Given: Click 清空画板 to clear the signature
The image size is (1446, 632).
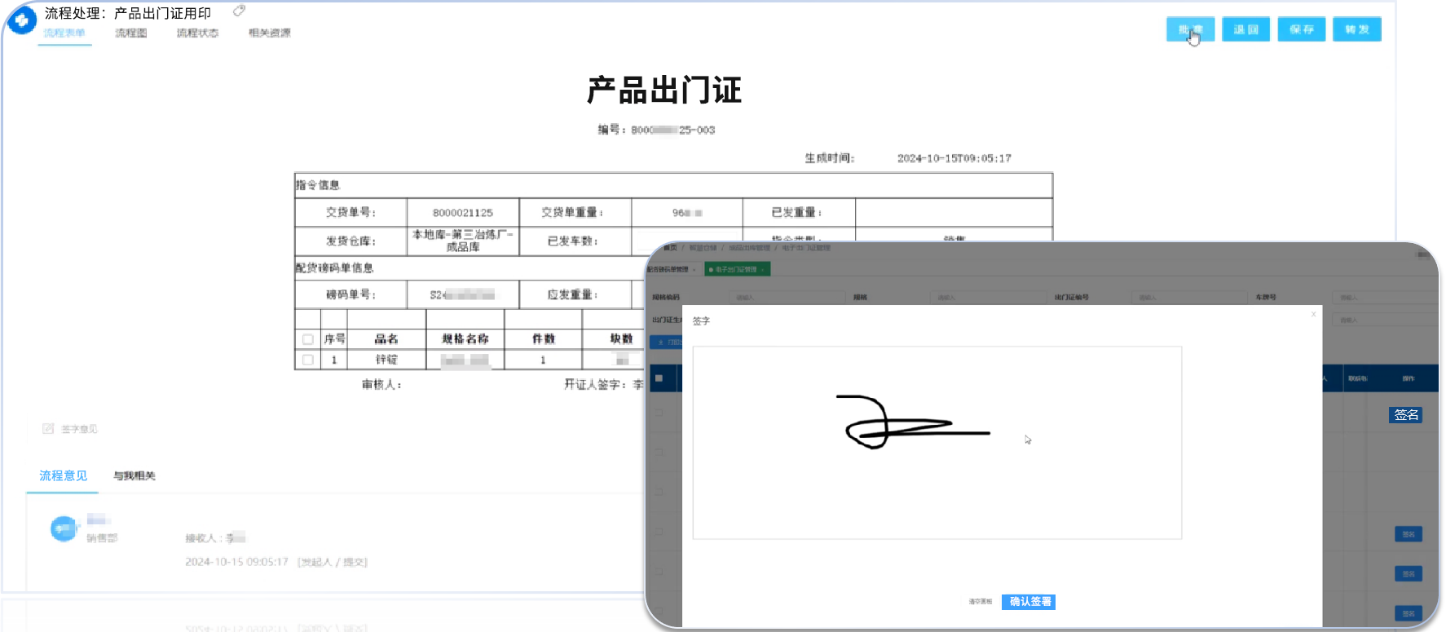Looking at the screenshot, I should [980, 602].
